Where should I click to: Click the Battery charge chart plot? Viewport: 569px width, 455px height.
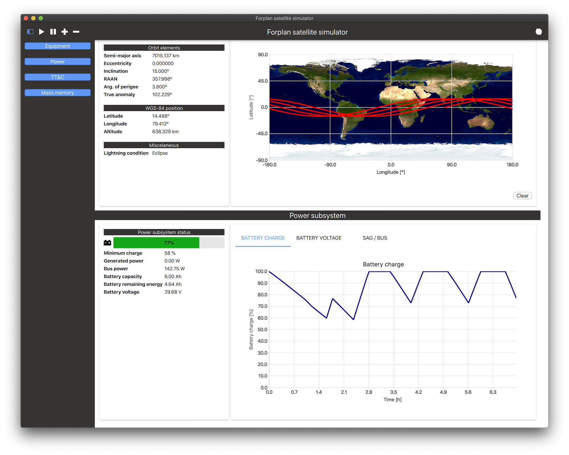pyautogui.click(x=392, y=329)
